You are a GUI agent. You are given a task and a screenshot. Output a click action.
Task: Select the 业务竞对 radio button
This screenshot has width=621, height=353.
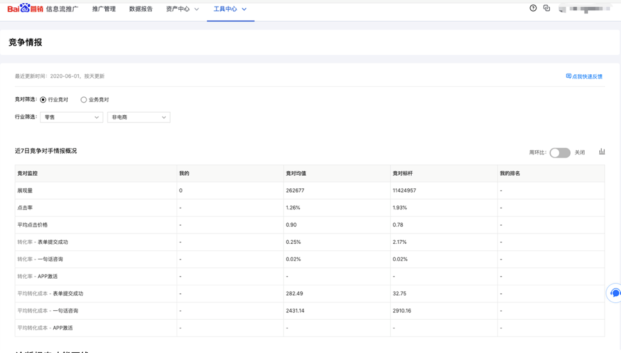pos(83,100)
